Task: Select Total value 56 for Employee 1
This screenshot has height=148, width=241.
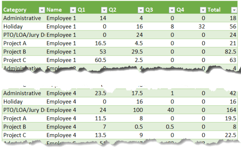Action: (x=233, y=27)
